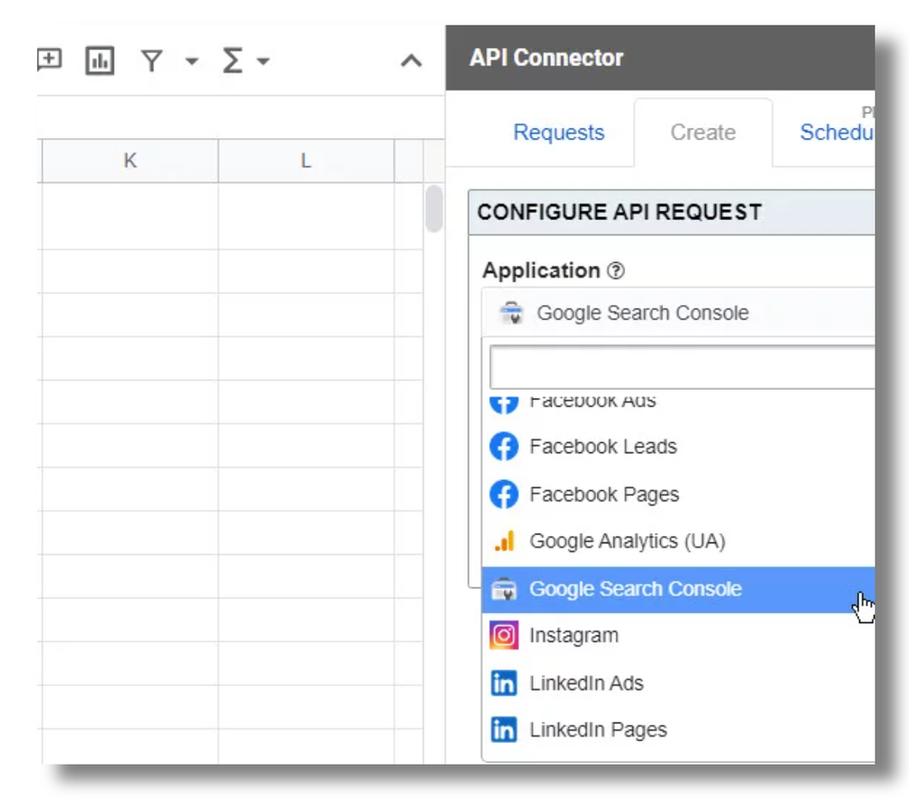909x802 pixels.
Task: Select Facebook Leads from the list
Action: click(x=678, y=447)
